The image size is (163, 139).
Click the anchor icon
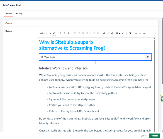(112, 33)
